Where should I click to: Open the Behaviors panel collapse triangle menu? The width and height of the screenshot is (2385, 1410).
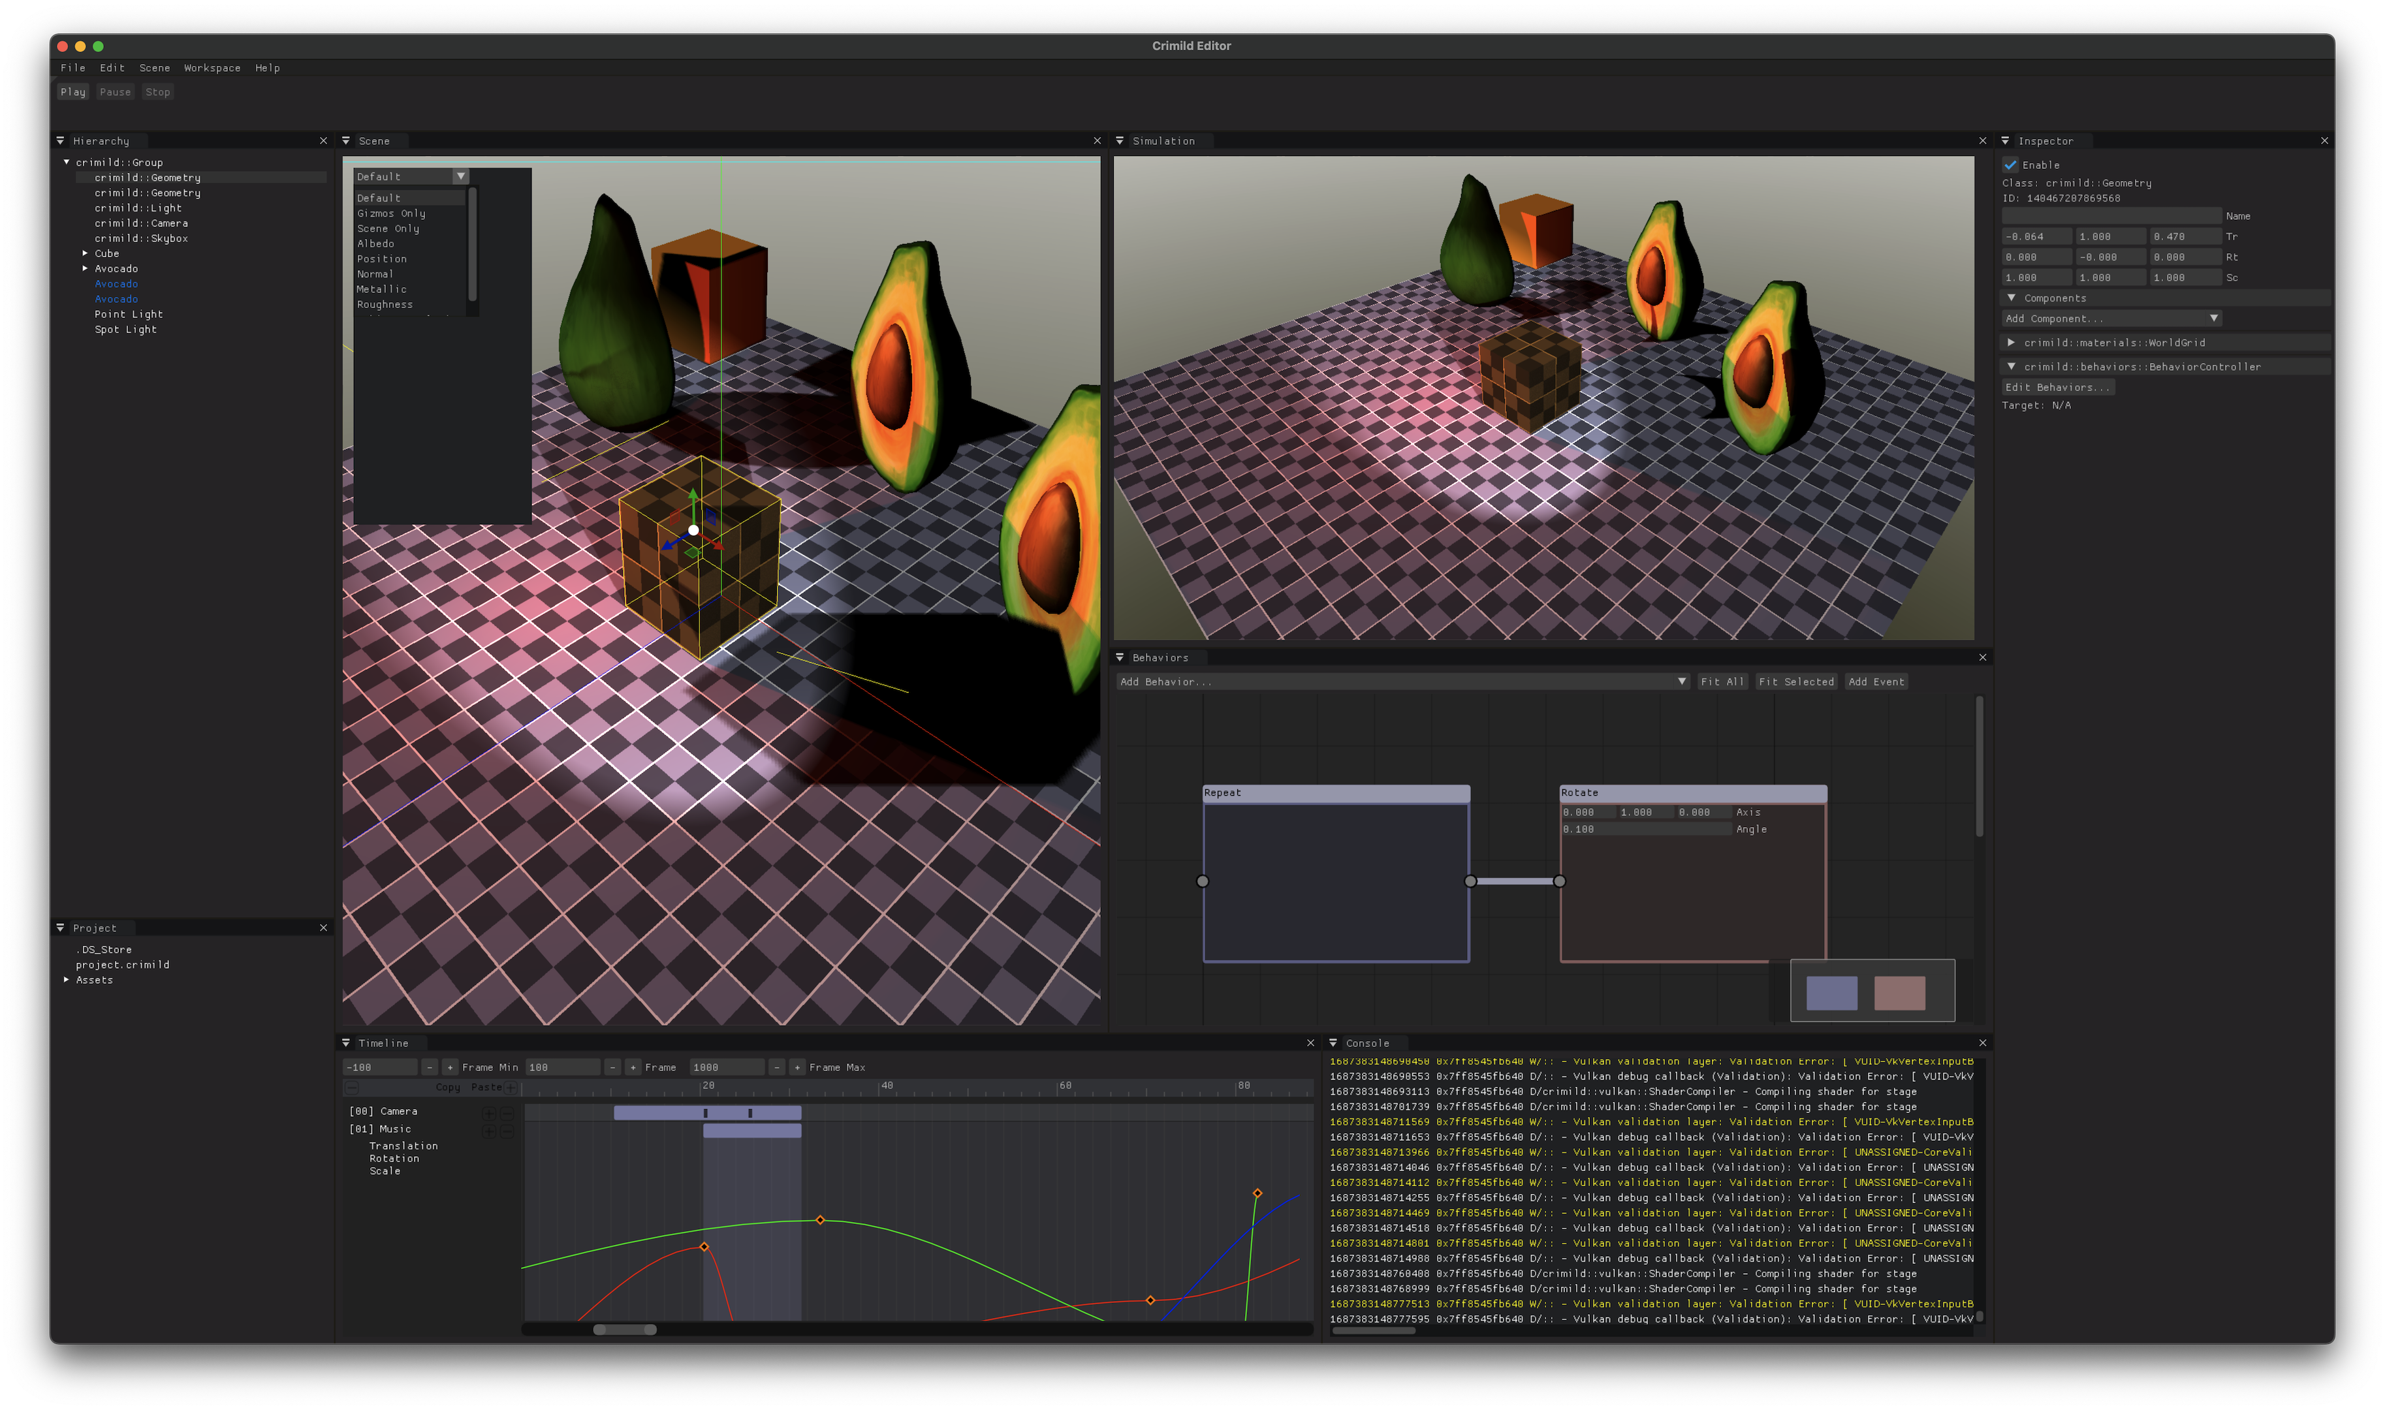1119,657
